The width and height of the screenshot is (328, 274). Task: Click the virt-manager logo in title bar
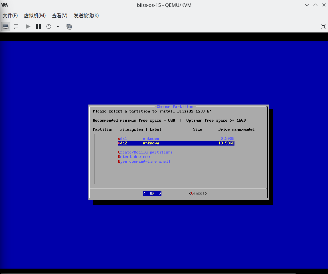tap(5, 5)
